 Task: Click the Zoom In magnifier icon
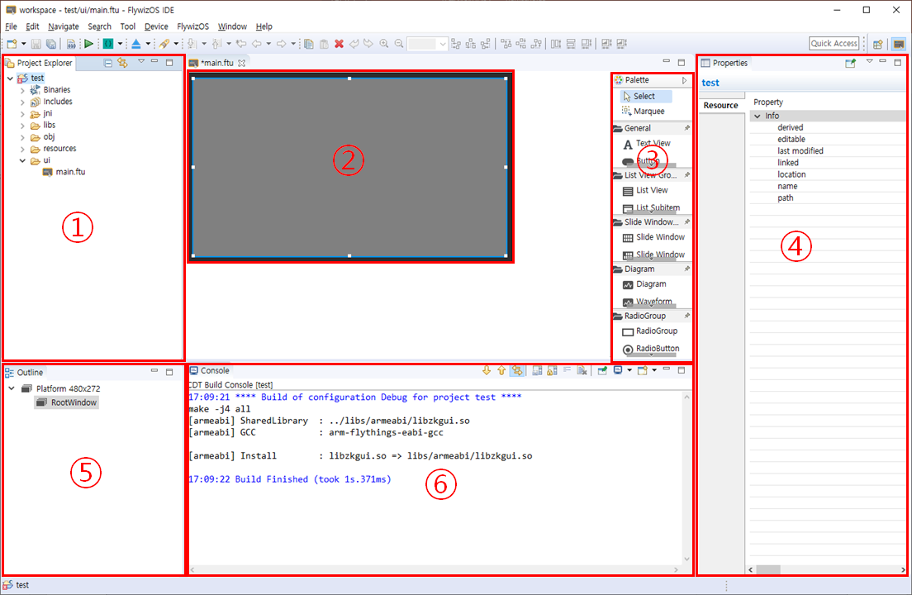(x=384, y=44)
